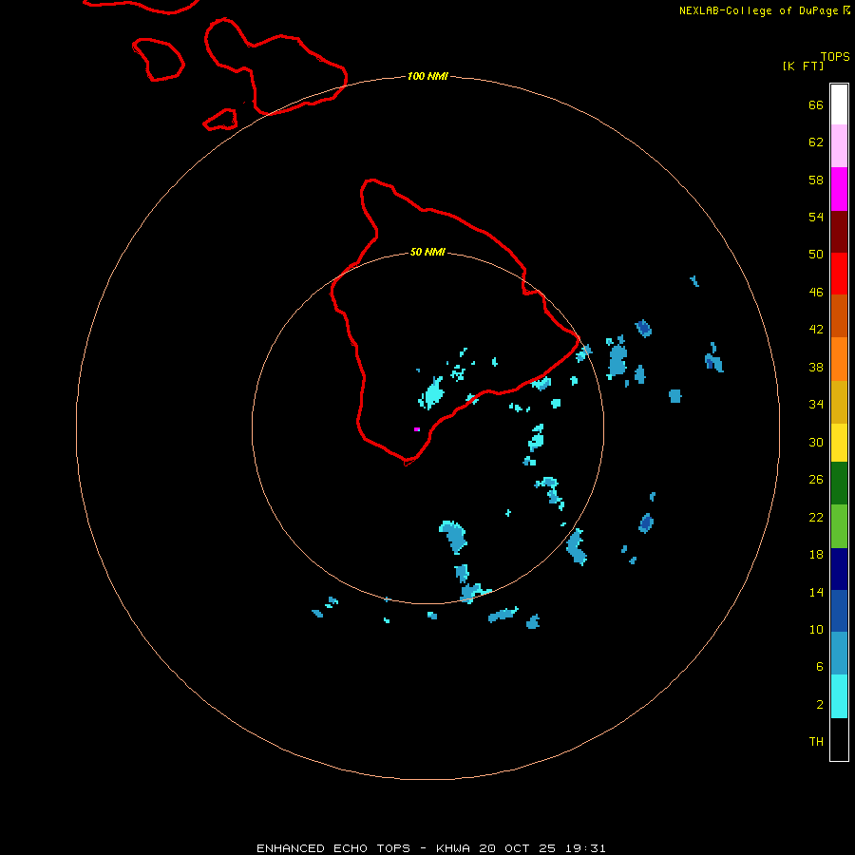The height and width of the screenshot is (855, 855).
Task: Click the '19:31' time in caption
Action: point(585,848)
